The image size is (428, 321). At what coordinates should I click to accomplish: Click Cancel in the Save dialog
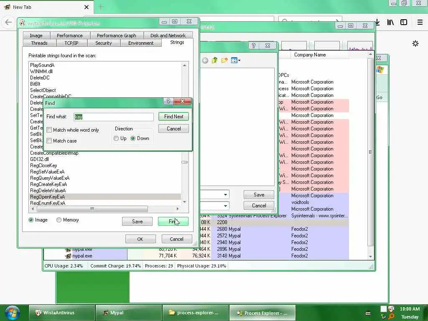pos(259,206)
